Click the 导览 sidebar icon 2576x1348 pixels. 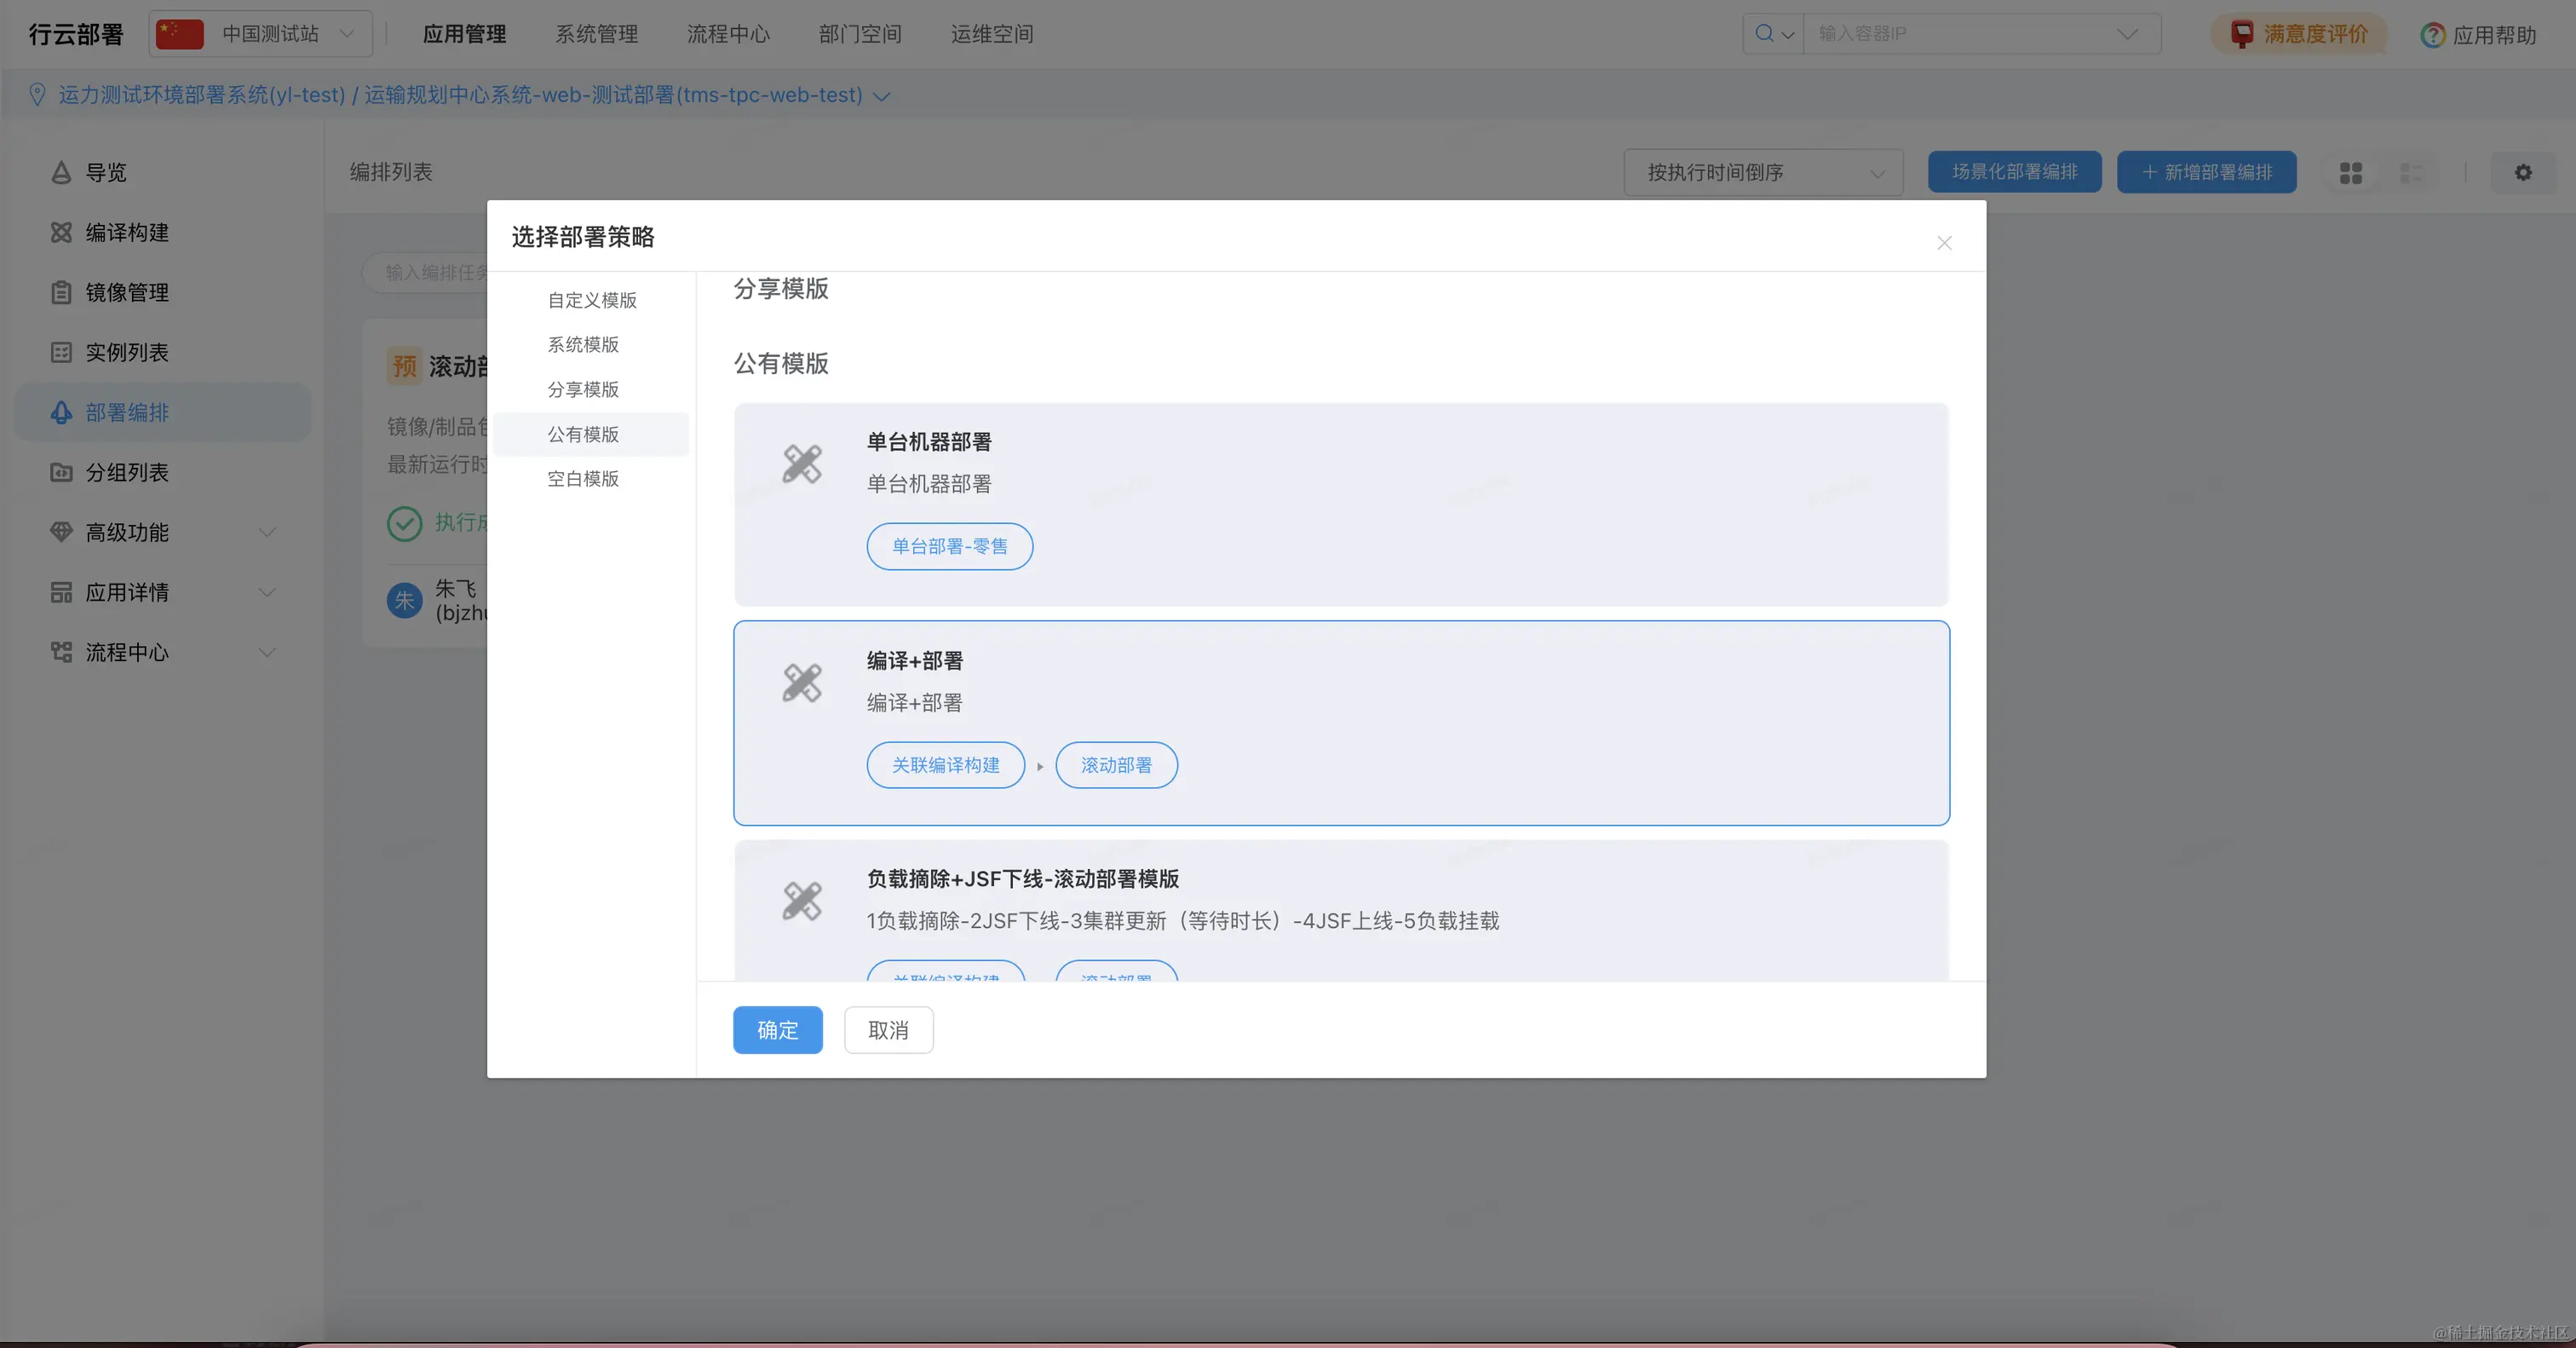pos(61,172)
